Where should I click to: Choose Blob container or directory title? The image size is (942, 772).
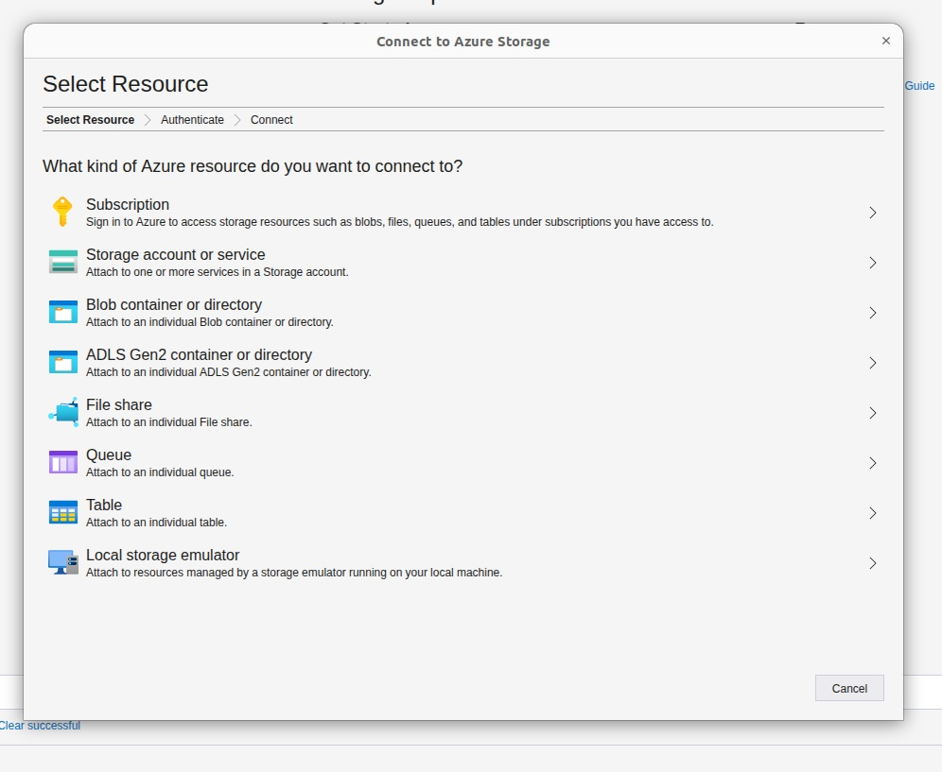click(x=174, y=304)
